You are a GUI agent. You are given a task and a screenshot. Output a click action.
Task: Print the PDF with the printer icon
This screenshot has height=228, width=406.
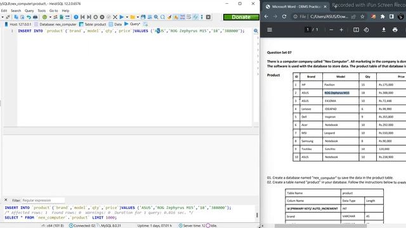tap(395, 30)
